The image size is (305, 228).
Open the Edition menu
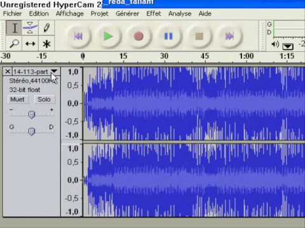point(39,14)
